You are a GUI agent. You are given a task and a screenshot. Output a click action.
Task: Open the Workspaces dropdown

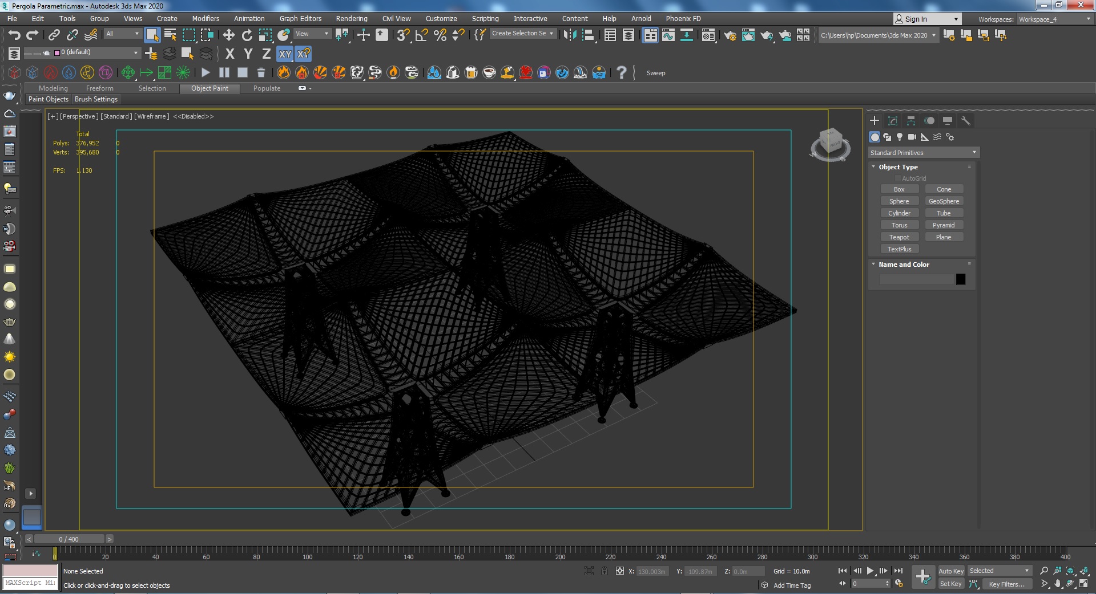(x=1054, y=19)
